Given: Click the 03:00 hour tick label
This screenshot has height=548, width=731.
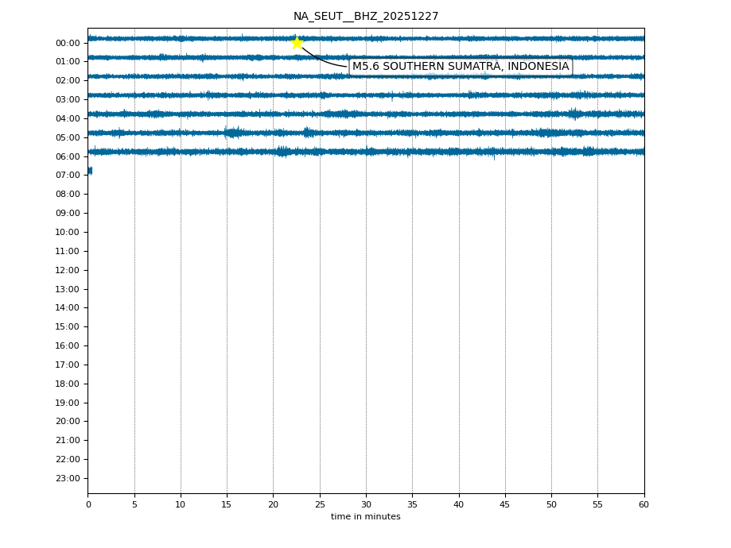Looking at the screenshot, I should (68, 99).
